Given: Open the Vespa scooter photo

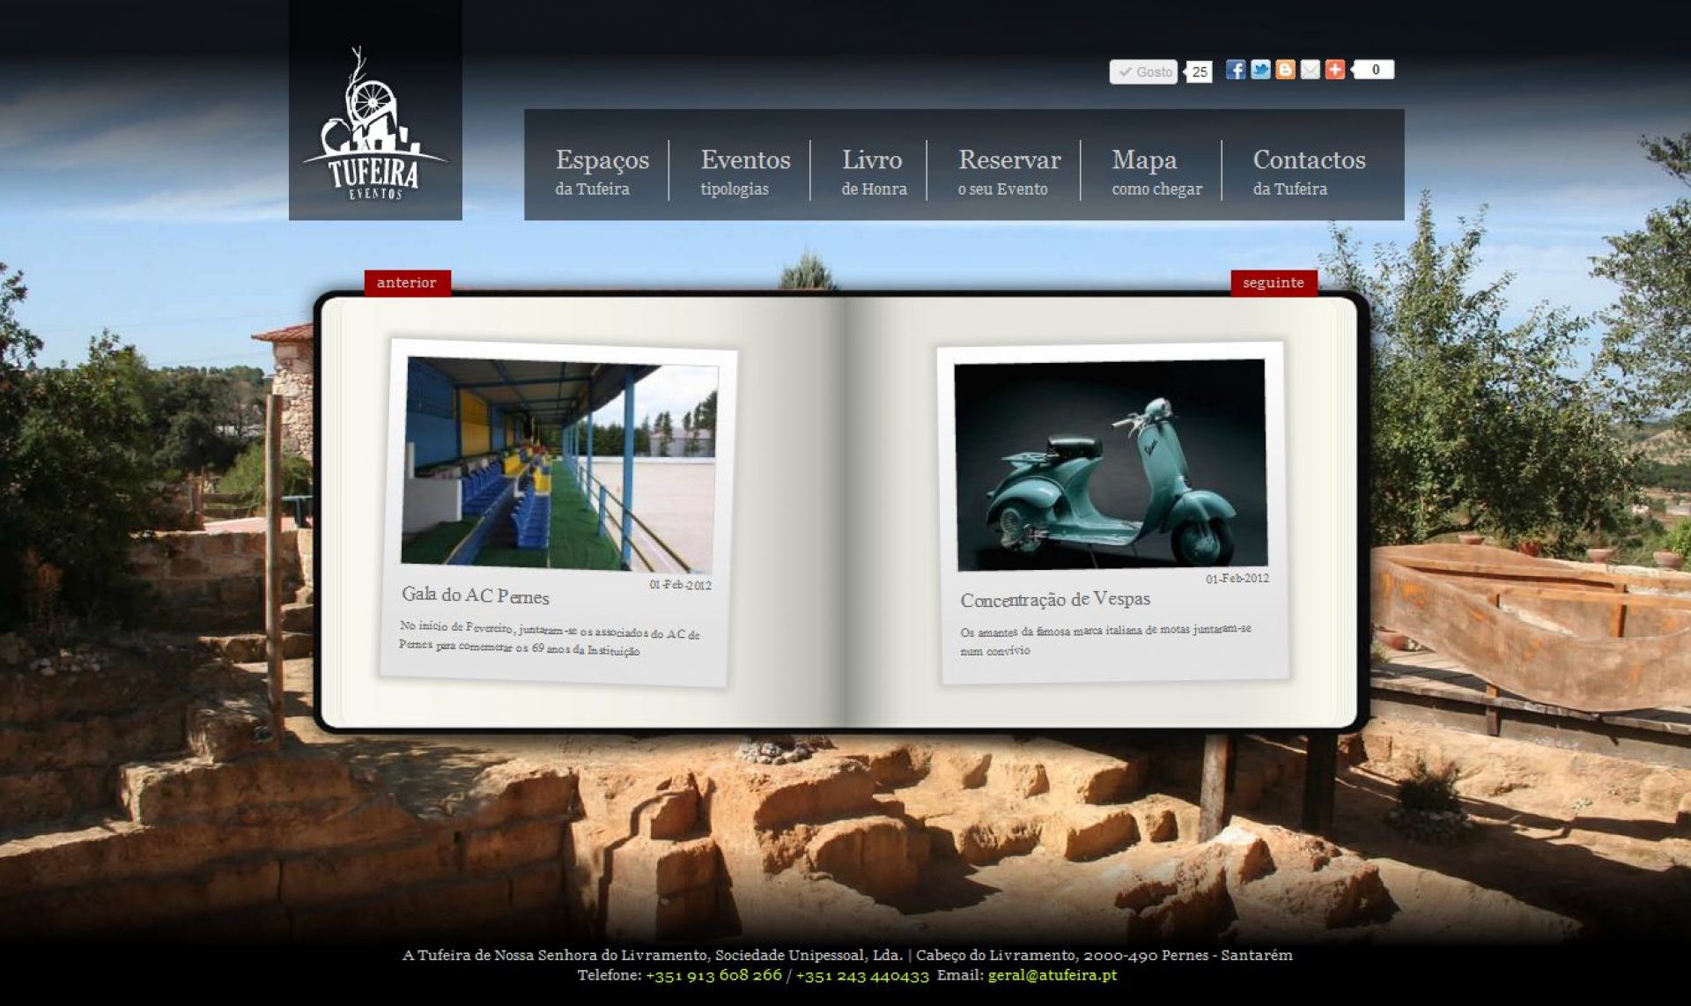Looking at the screenshot, I should click(1111, 464).
